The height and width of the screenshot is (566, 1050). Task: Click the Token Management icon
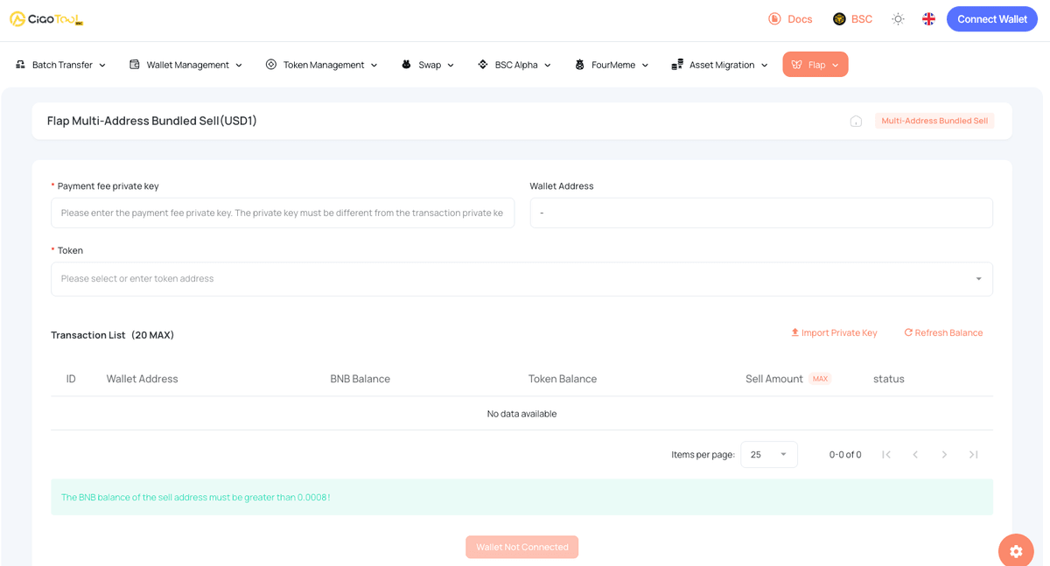(x=271, y=65)
